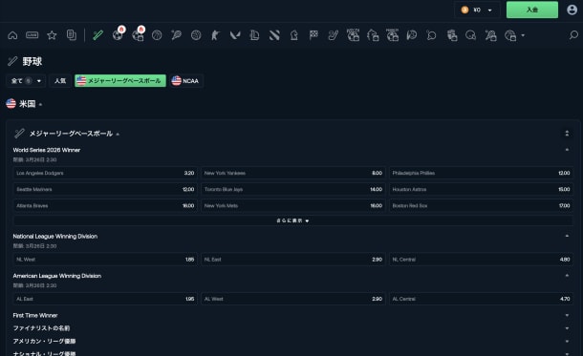Pick AL Central at 4.70
The width and height of the screenshot is (583, 356).
[x=481, y=299]
